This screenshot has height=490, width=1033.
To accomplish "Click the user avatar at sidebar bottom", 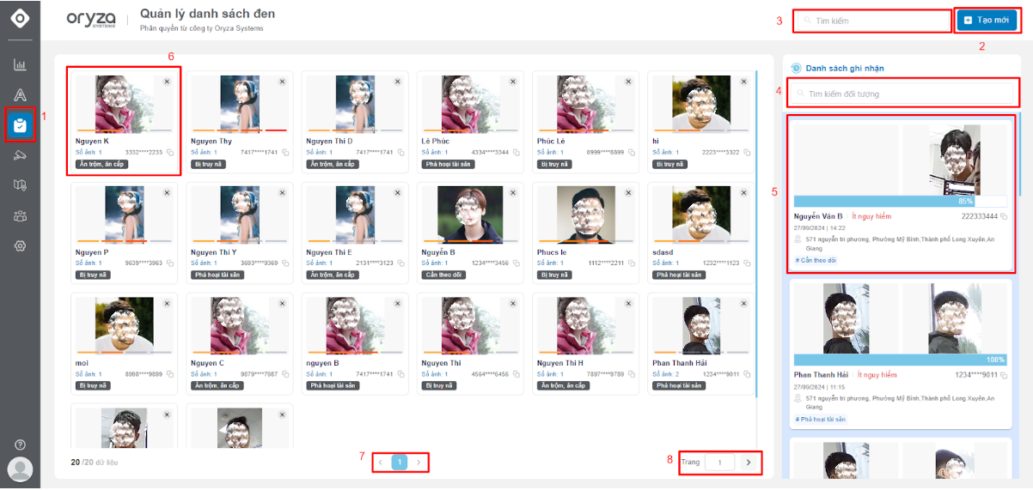I will [20, 469].
